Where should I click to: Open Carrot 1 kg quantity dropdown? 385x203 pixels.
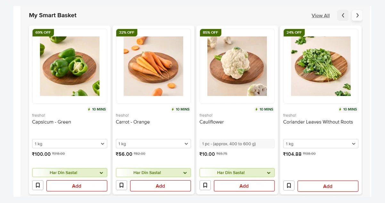tap(153, 144)
